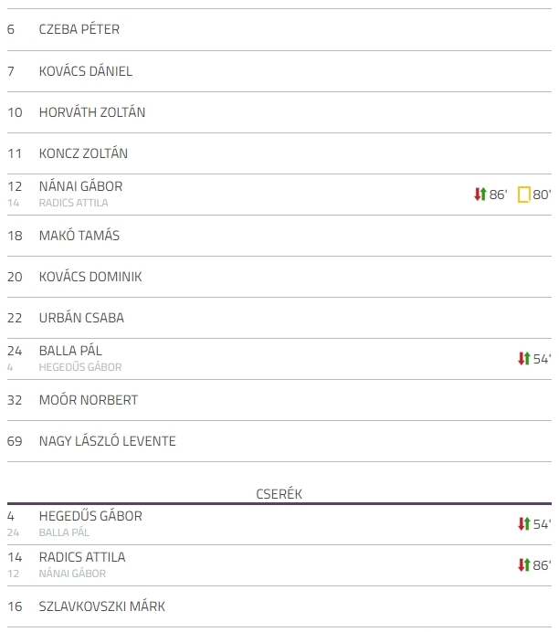Click Koncz Zoltán name

pos(83,153)
